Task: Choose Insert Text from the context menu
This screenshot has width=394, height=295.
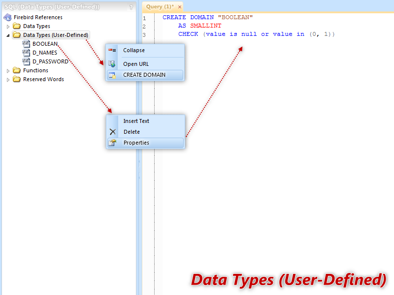Action: 146,121
